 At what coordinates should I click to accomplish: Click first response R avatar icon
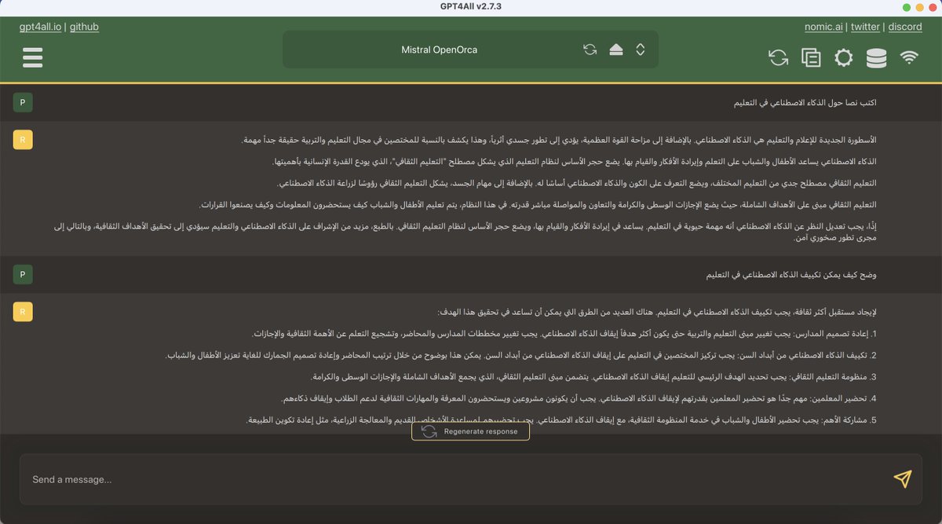(x=23, y=140)
